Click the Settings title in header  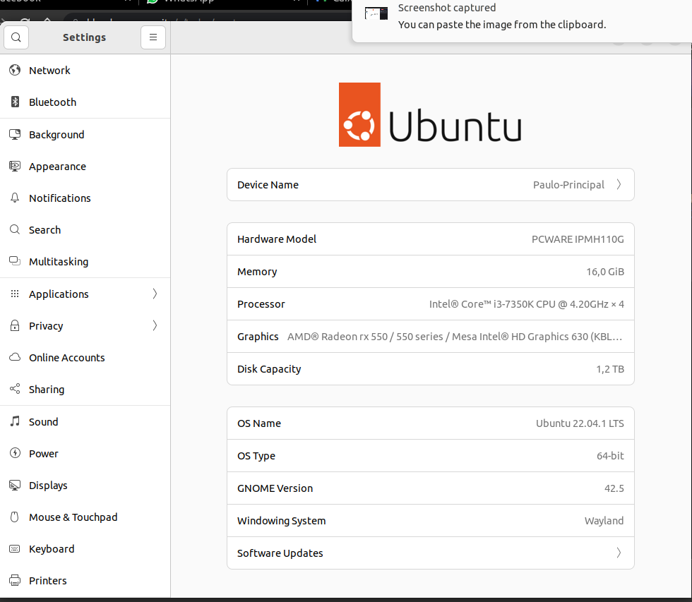84,37
